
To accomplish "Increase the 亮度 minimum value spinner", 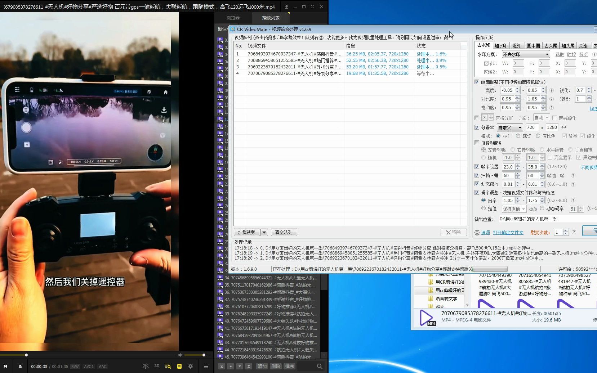I will [517, 89].
